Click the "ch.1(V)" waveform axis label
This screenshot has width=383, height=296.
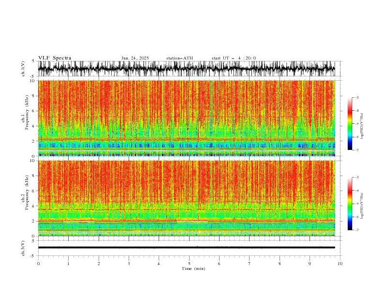coord(23,69)
